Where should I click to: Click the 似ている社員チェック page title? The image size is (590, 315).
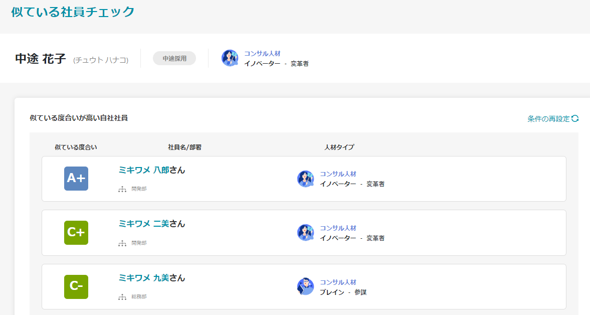[x=73, y=12]
